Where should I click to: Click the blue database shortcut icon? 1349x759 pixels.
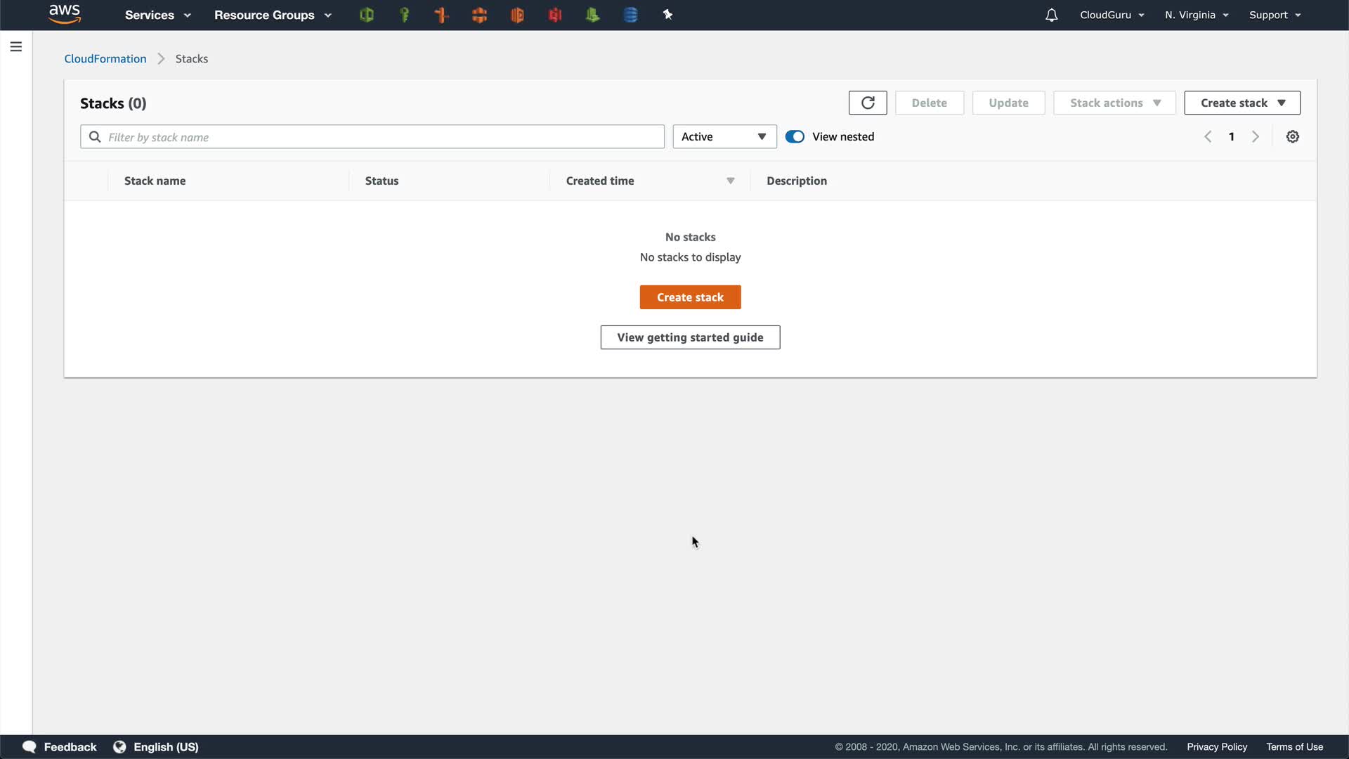pyautogui.click(x=630, y=15)
